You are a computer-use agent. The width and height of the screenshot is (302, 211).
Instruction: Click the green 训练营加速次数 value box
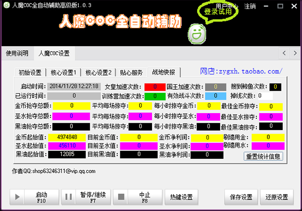point(155,96)
